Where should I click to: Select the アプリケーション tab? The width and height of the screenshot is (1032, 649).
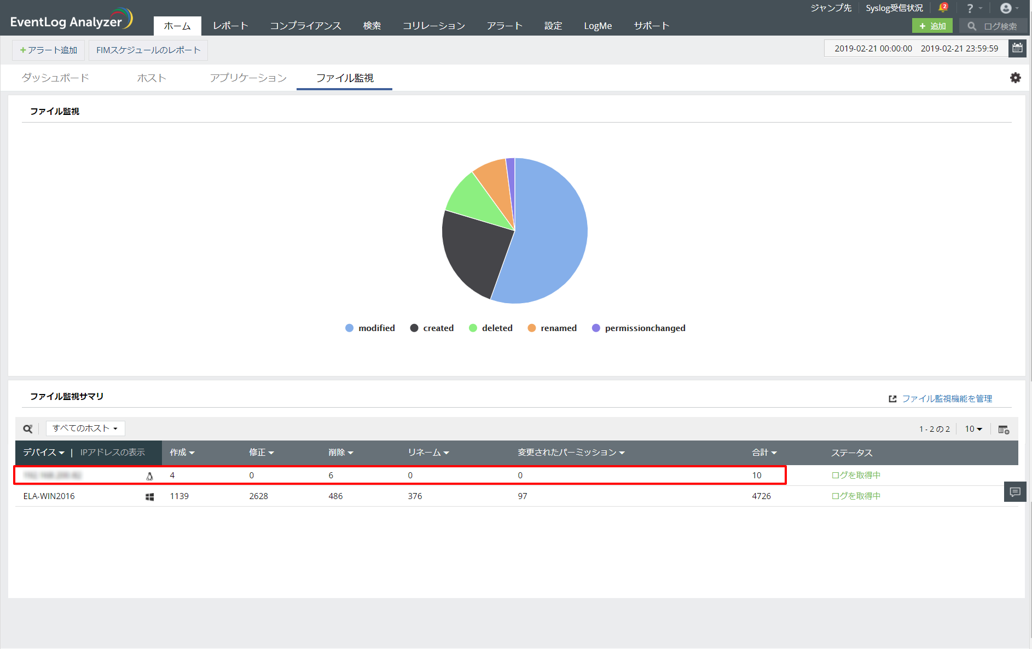[247, 78]
